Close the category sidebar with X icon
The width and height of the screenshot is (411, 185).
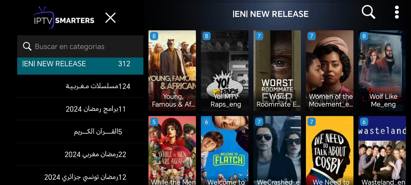point(110,18)
